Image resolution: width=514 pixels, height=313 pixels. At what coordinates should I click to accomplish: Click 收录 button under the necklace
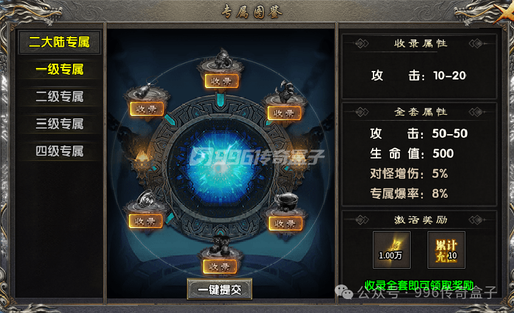coord(147,109)
